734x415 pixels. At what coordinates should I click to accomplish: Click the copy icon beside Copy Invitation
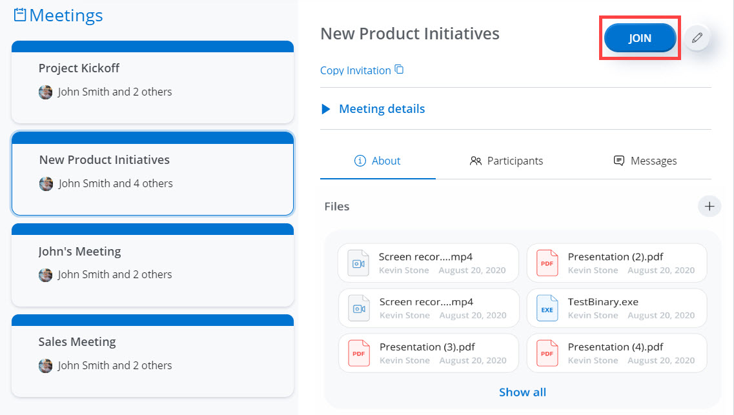(x=399, y=70)
